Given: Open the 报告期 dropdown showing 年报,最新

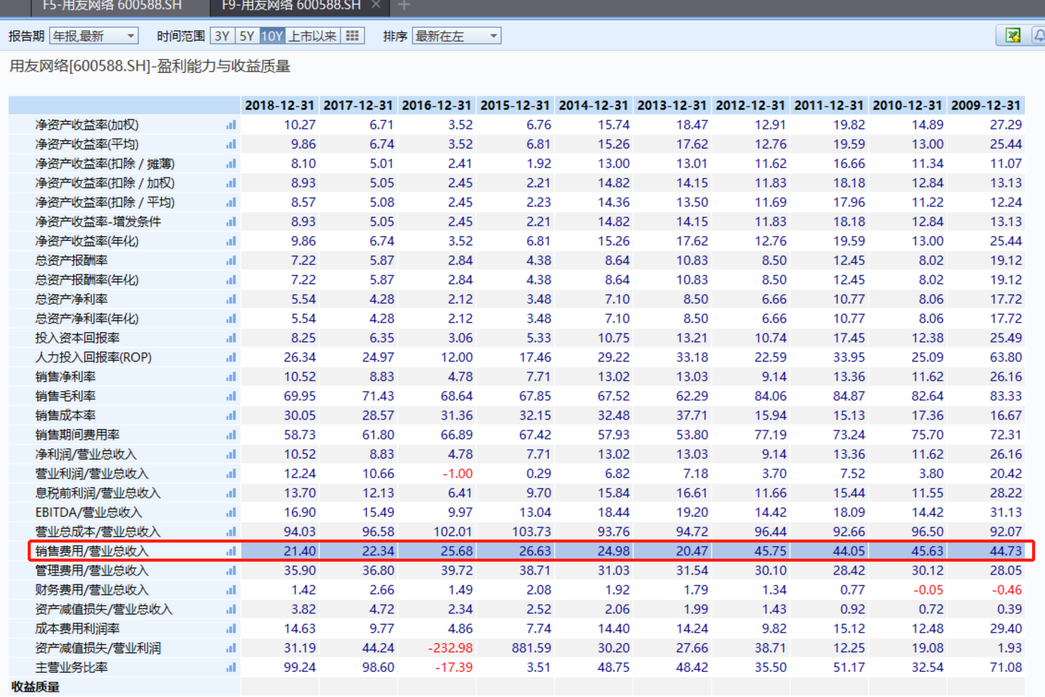Looking at the screenshot, I should click(x=94, y=36).
